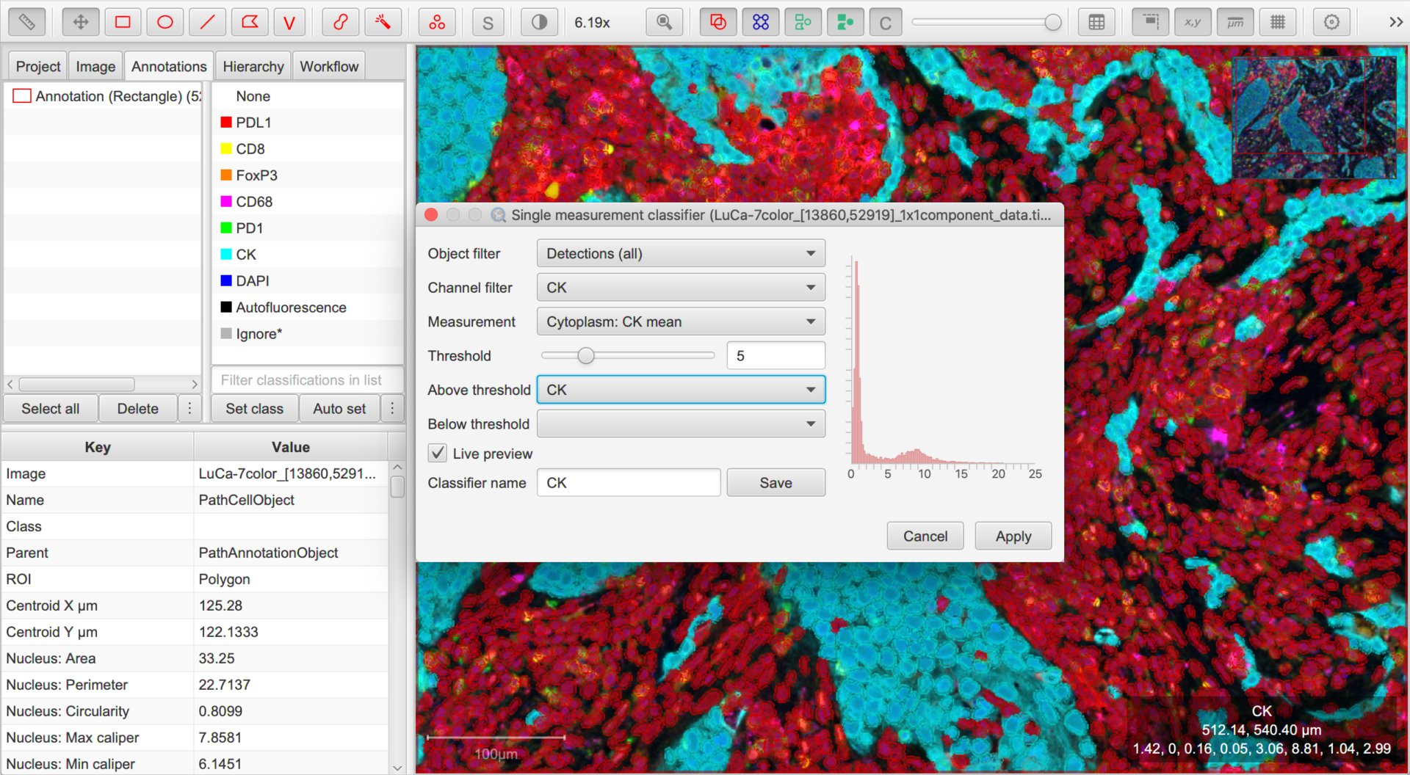The image size is (1410, 775).
Task: Expand the Below threshold dropdown
Action: point(681,423)
